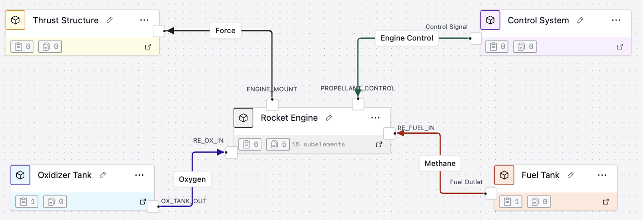Select the Thrust Structure title text
Image resolution: width=643 pixels, height=220 pixels.
[66, 20]
